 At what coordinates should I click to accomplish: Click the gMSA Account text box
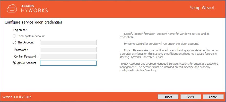point(68,63)
